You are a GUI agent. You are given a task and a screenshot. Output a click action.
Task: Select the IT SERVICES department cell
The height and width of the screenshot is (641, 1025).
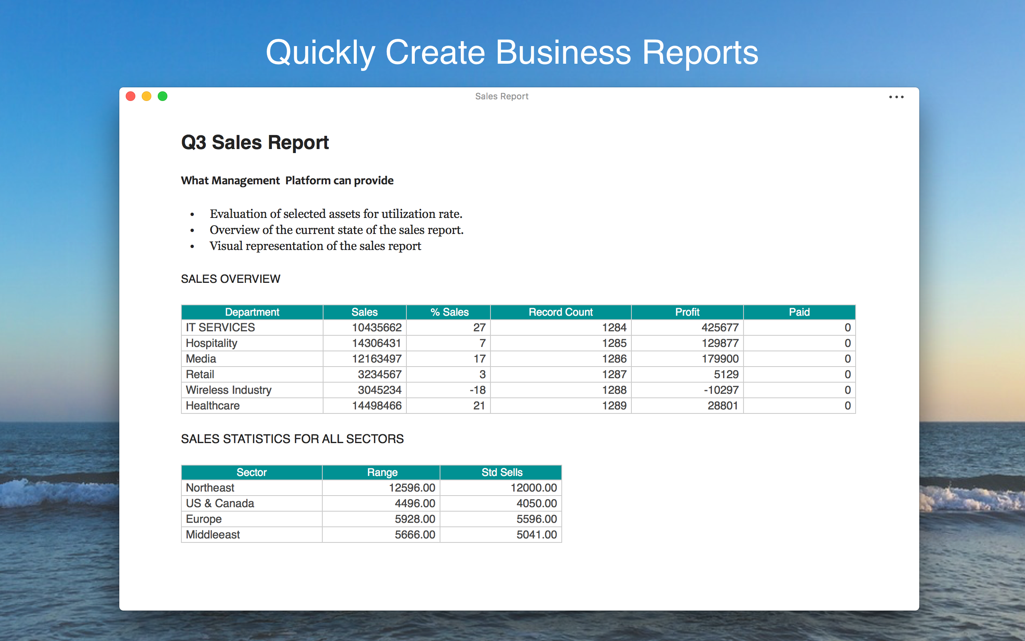[x=220, y=327]
